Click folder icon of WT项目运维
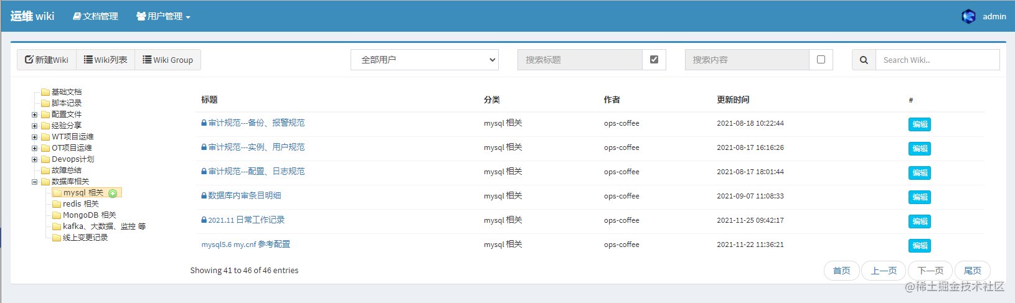Viewport: 1015px width, 303px height. pyautogui.click(x=45, y=137)
